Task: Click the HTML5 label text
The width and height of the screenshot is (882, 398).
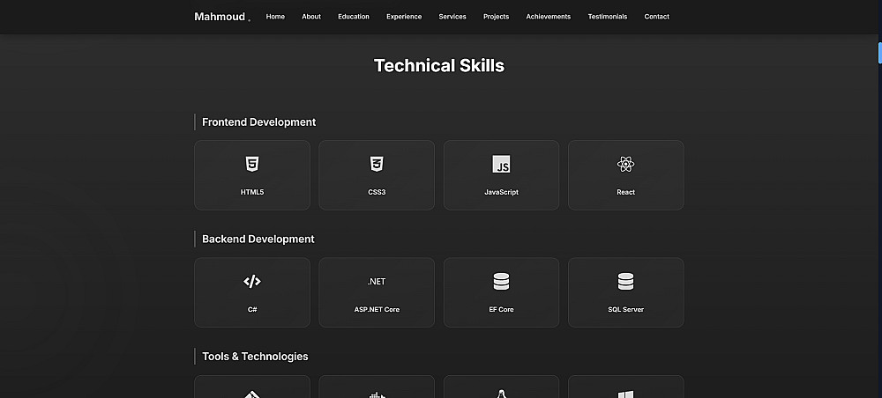Action: pyautogui.click(x=252, y=192)
